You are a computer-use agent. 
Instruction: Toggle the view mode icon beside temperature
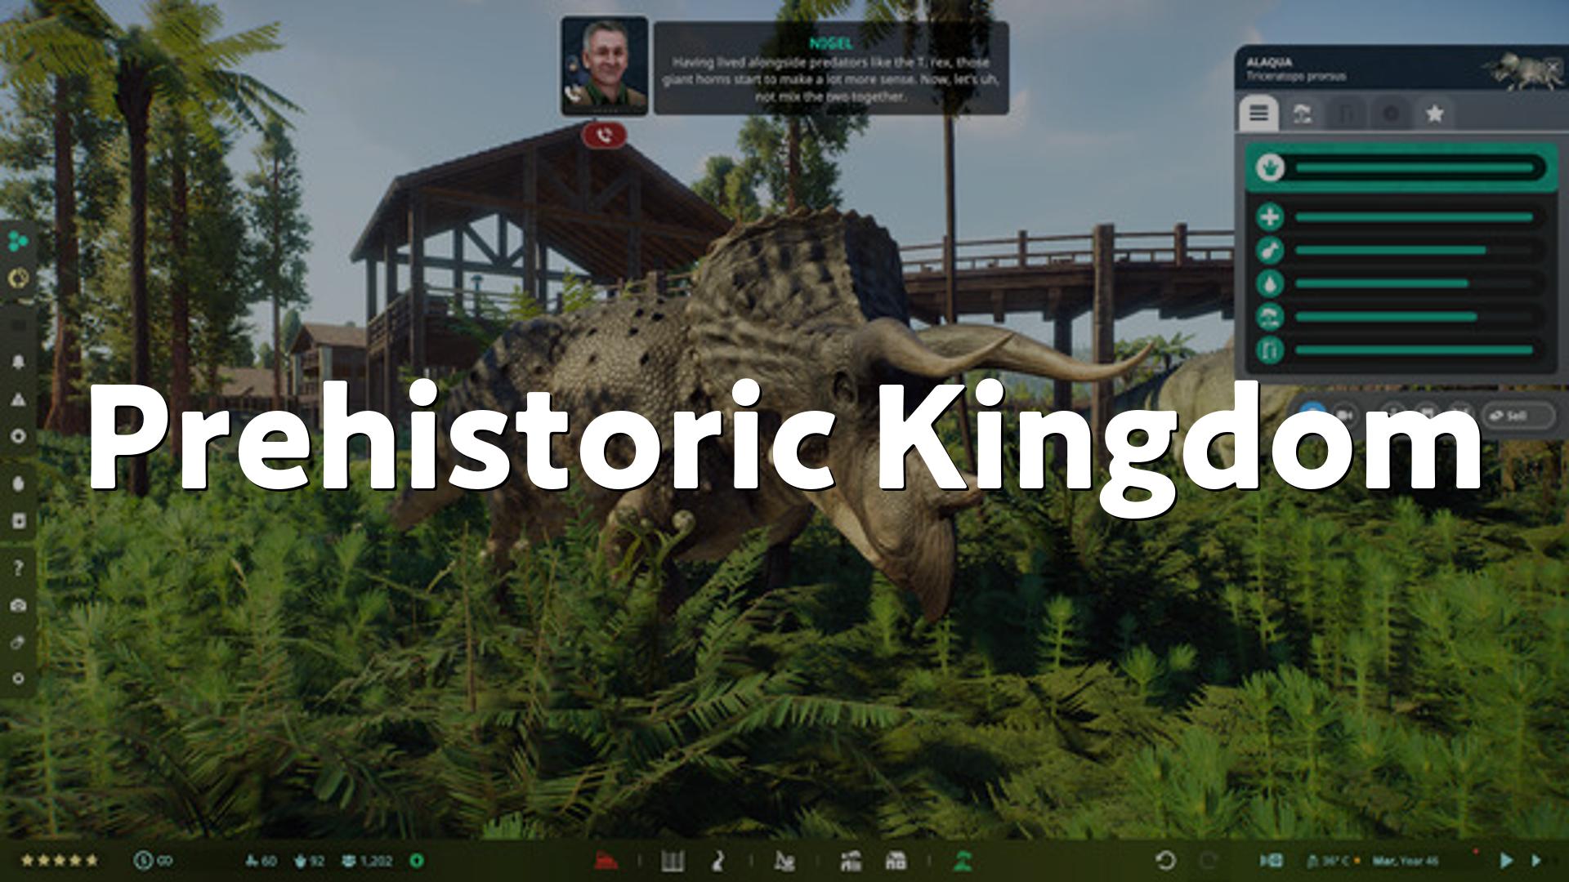(1272, 861)
